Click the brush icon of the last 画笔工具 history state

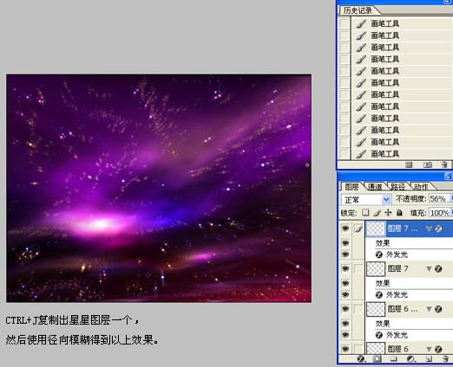(x=360, y=154)
